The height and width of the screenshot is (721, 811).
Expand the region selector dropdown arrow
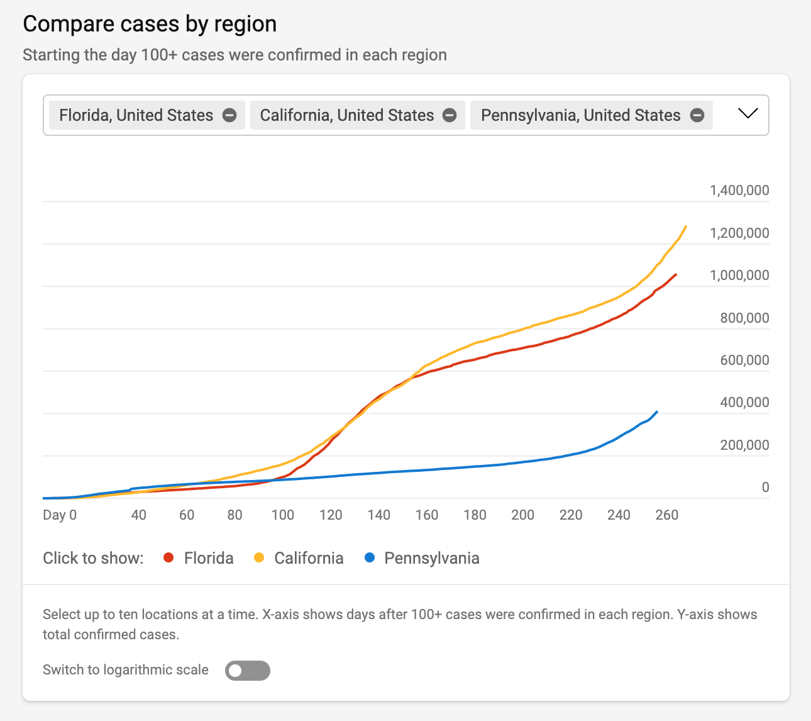(x=748, y=114)
